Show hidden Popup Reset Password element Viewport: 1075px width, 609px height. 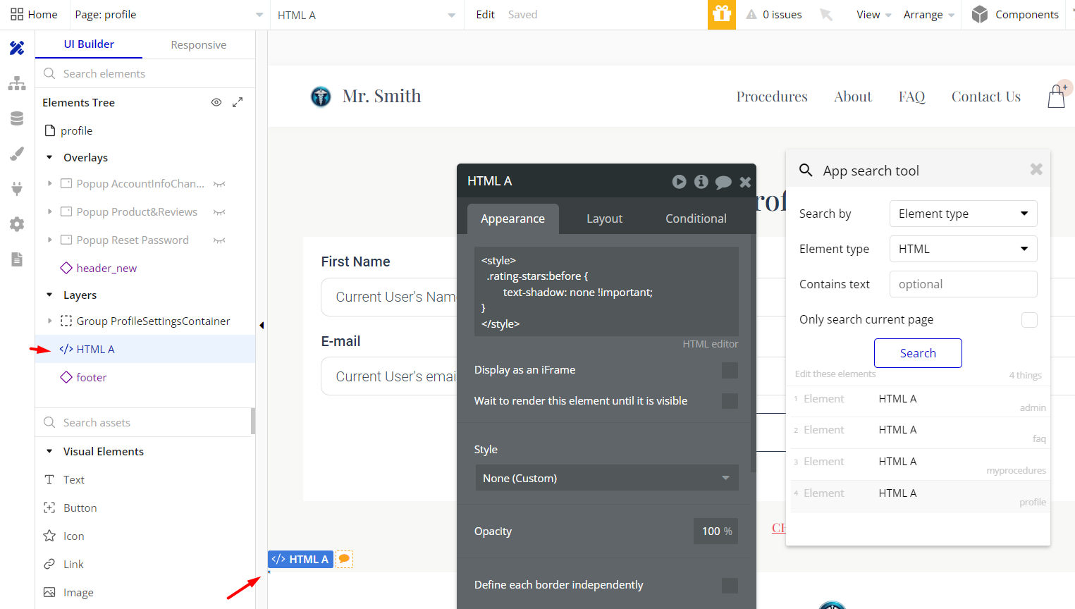(219, 240)
